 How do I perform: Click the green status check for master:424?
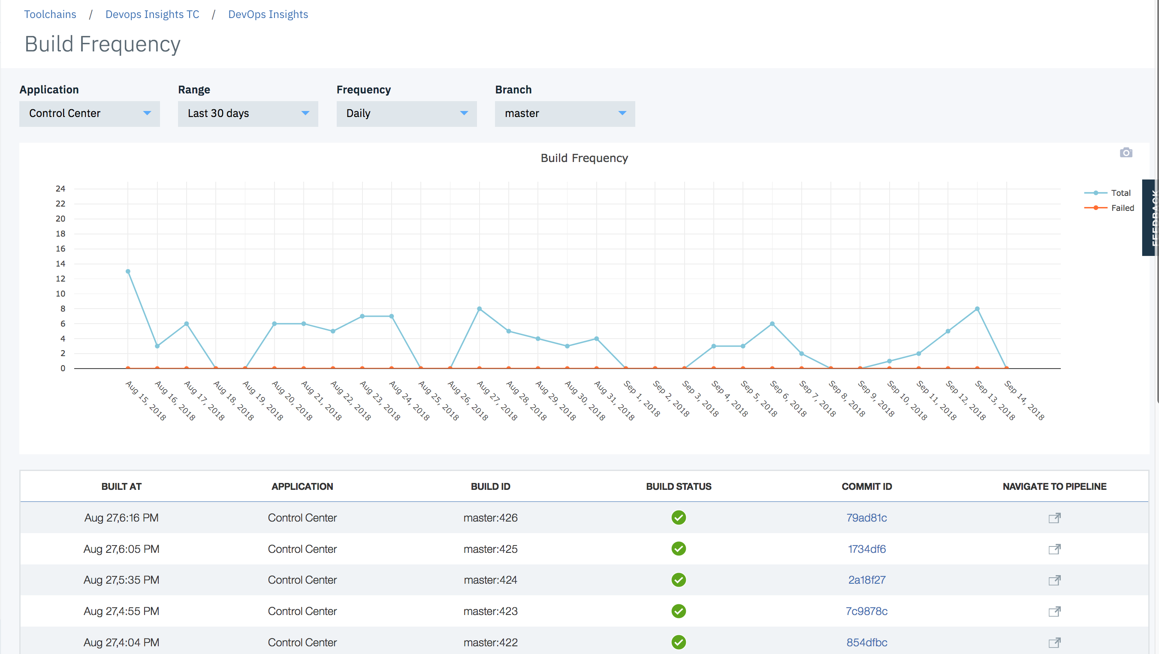(679, 580)
